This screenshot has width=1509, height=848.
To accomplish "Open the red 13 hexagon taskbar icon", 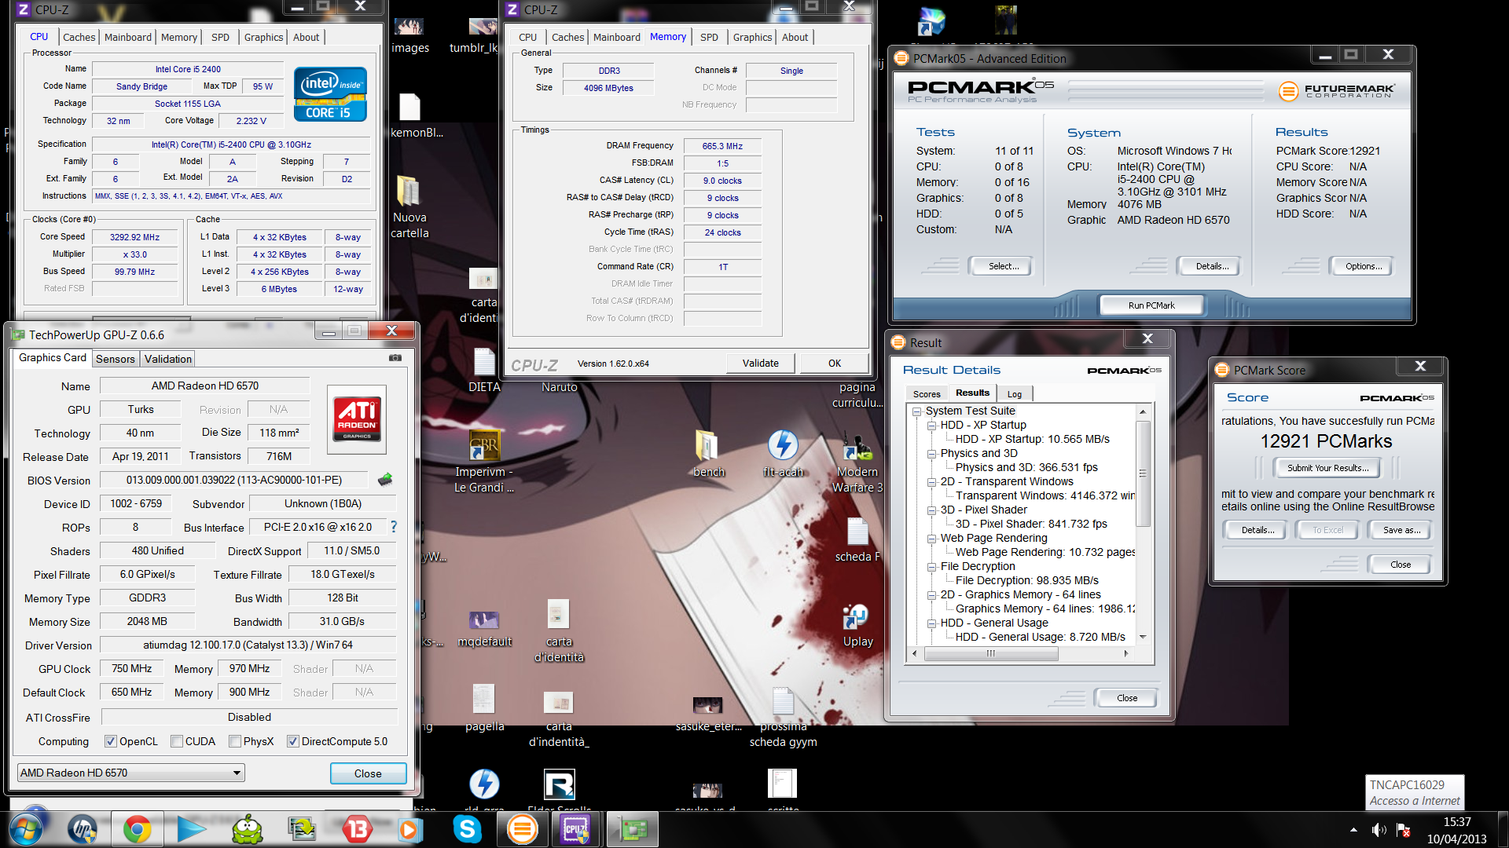I will [357, 829].
